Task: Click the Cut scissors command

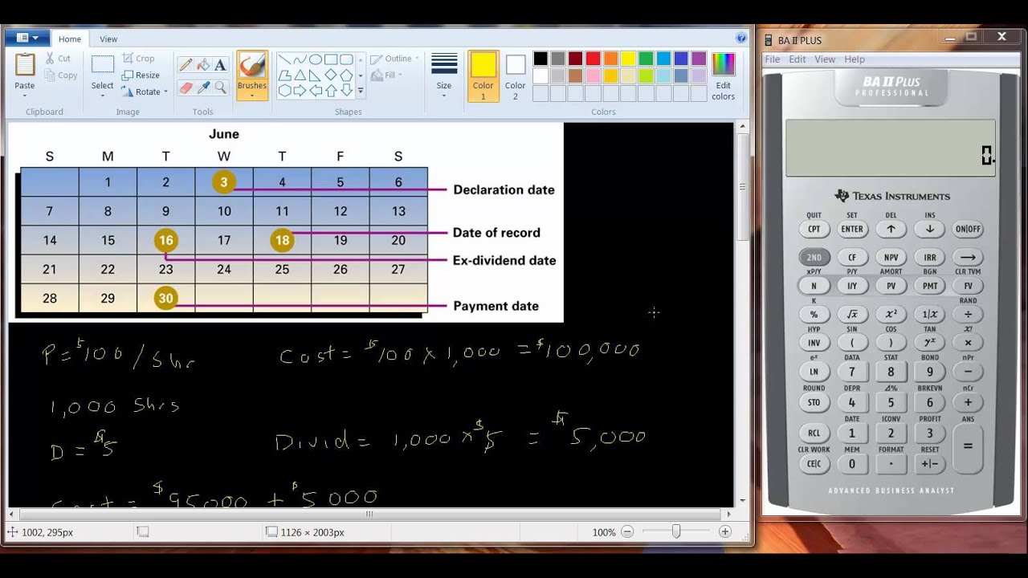Action: 58,59
